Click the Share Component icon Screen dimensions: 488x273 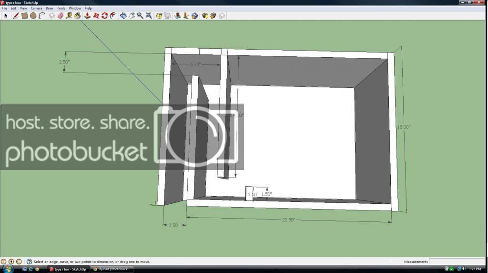pyautogui.click(x=222, y=16)
